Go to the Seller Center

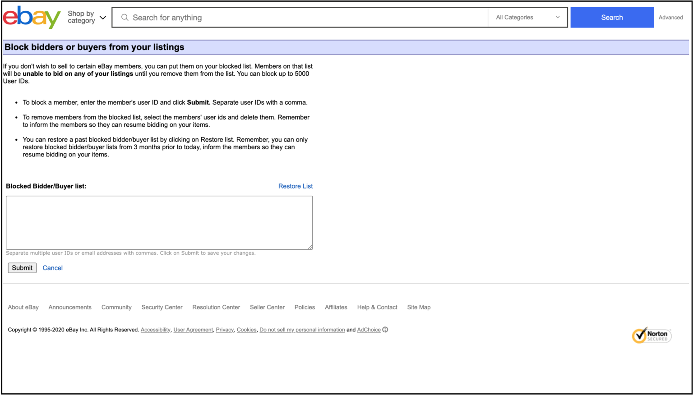click(267, 307)
